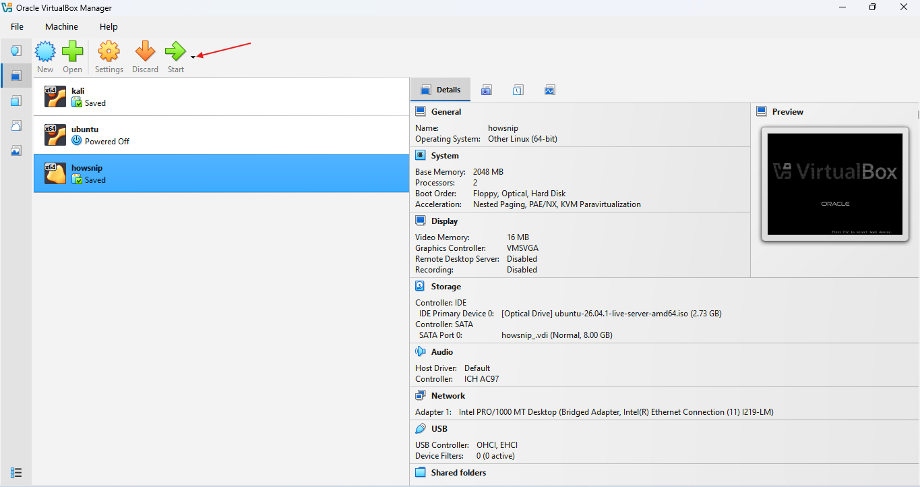Open the Network section header
Image resolution: width=920 pixels, height=487 pixels.
click(x=448, y=396)
